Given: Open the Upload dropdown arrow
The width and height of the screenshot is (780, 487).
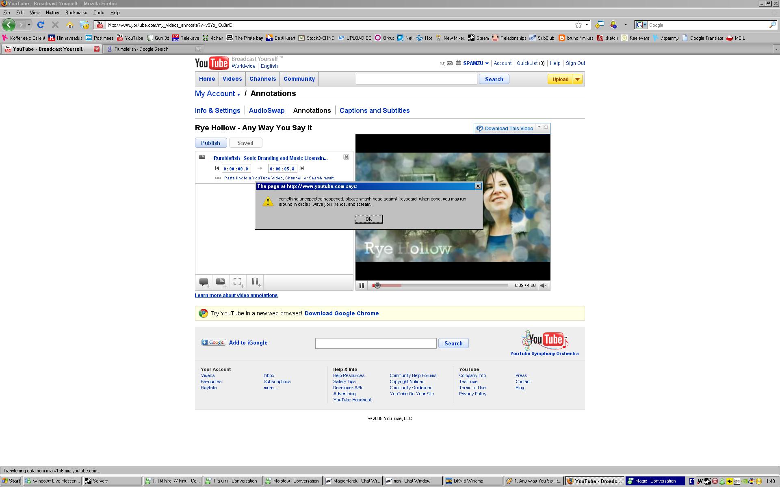Looking at the screenshot, I should [x=577, y=79].
